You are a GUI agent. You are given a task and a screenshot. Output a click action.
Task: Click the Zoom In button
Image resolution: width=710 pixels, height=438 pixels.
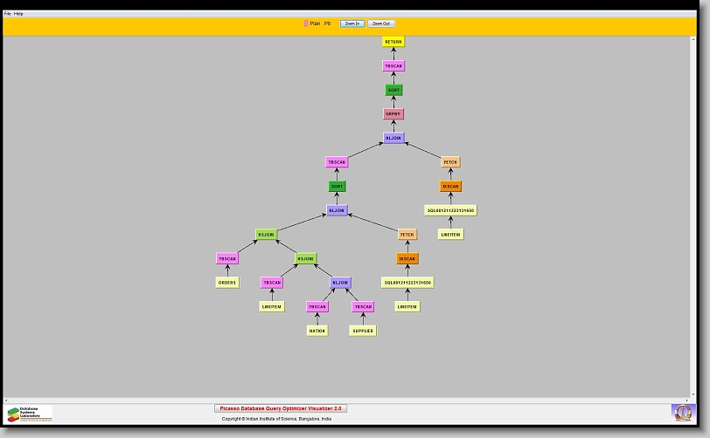click(x=352, y=24)
